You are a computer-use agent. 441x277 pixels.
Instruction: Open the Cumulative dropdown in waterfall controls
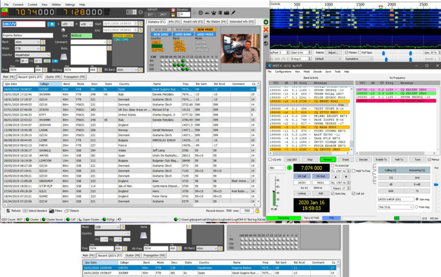359,59
